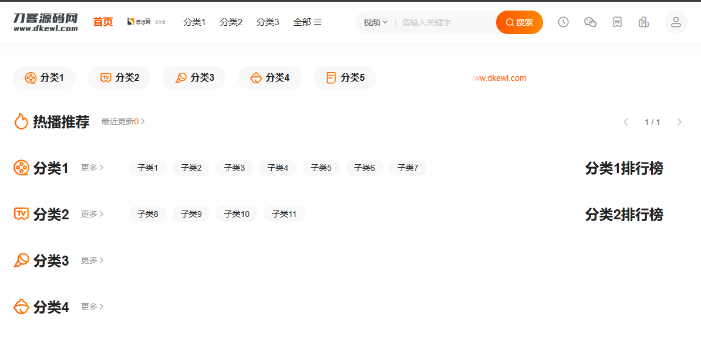Open the ranking chart icon
Screen dimensions: 701x343
(x=643, y=22)
